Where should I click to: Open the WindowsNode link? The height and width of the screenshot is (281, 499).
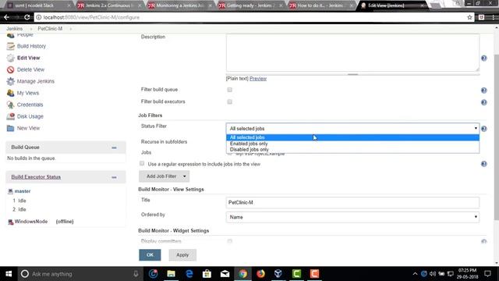(x=31, y=222)
